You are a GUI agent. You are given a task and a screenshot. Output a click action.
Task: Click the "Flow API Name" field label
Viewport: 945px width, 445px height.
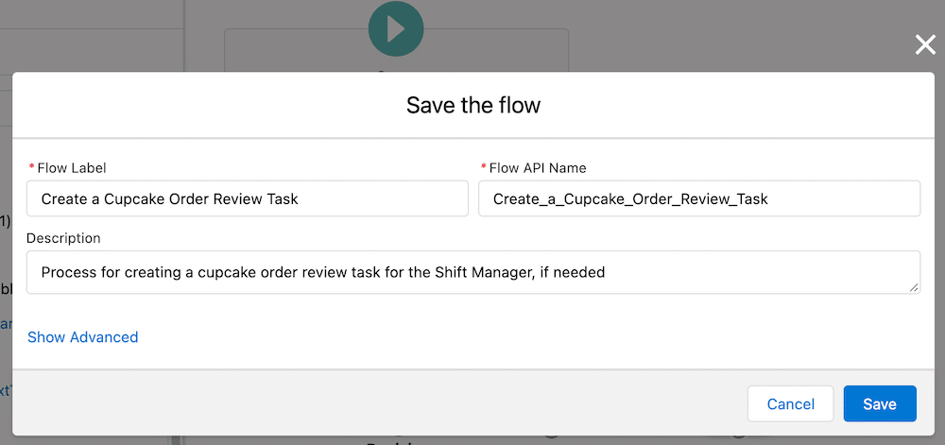(538, 168)
